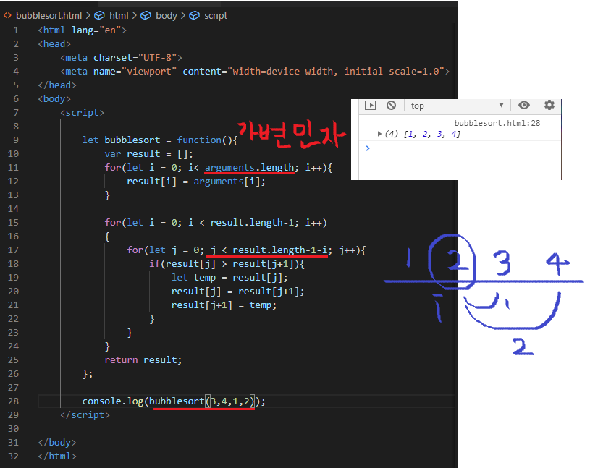Click the 'if(result[j] > result[j+1])' condition

click(224, 263)
